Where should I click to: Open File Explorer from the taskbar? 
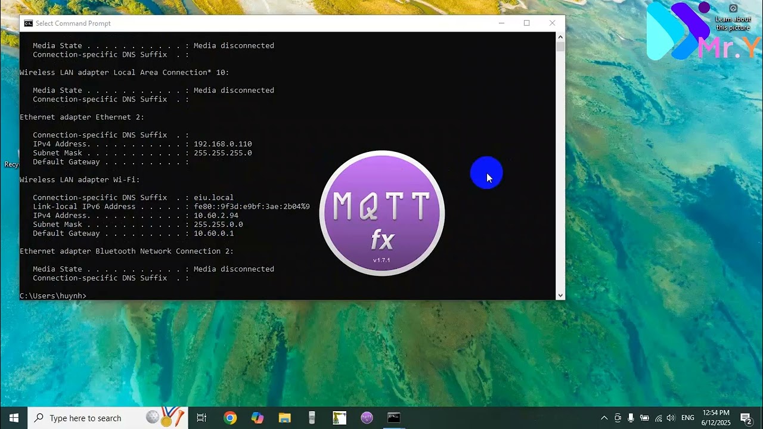click(x=285, y=418)
